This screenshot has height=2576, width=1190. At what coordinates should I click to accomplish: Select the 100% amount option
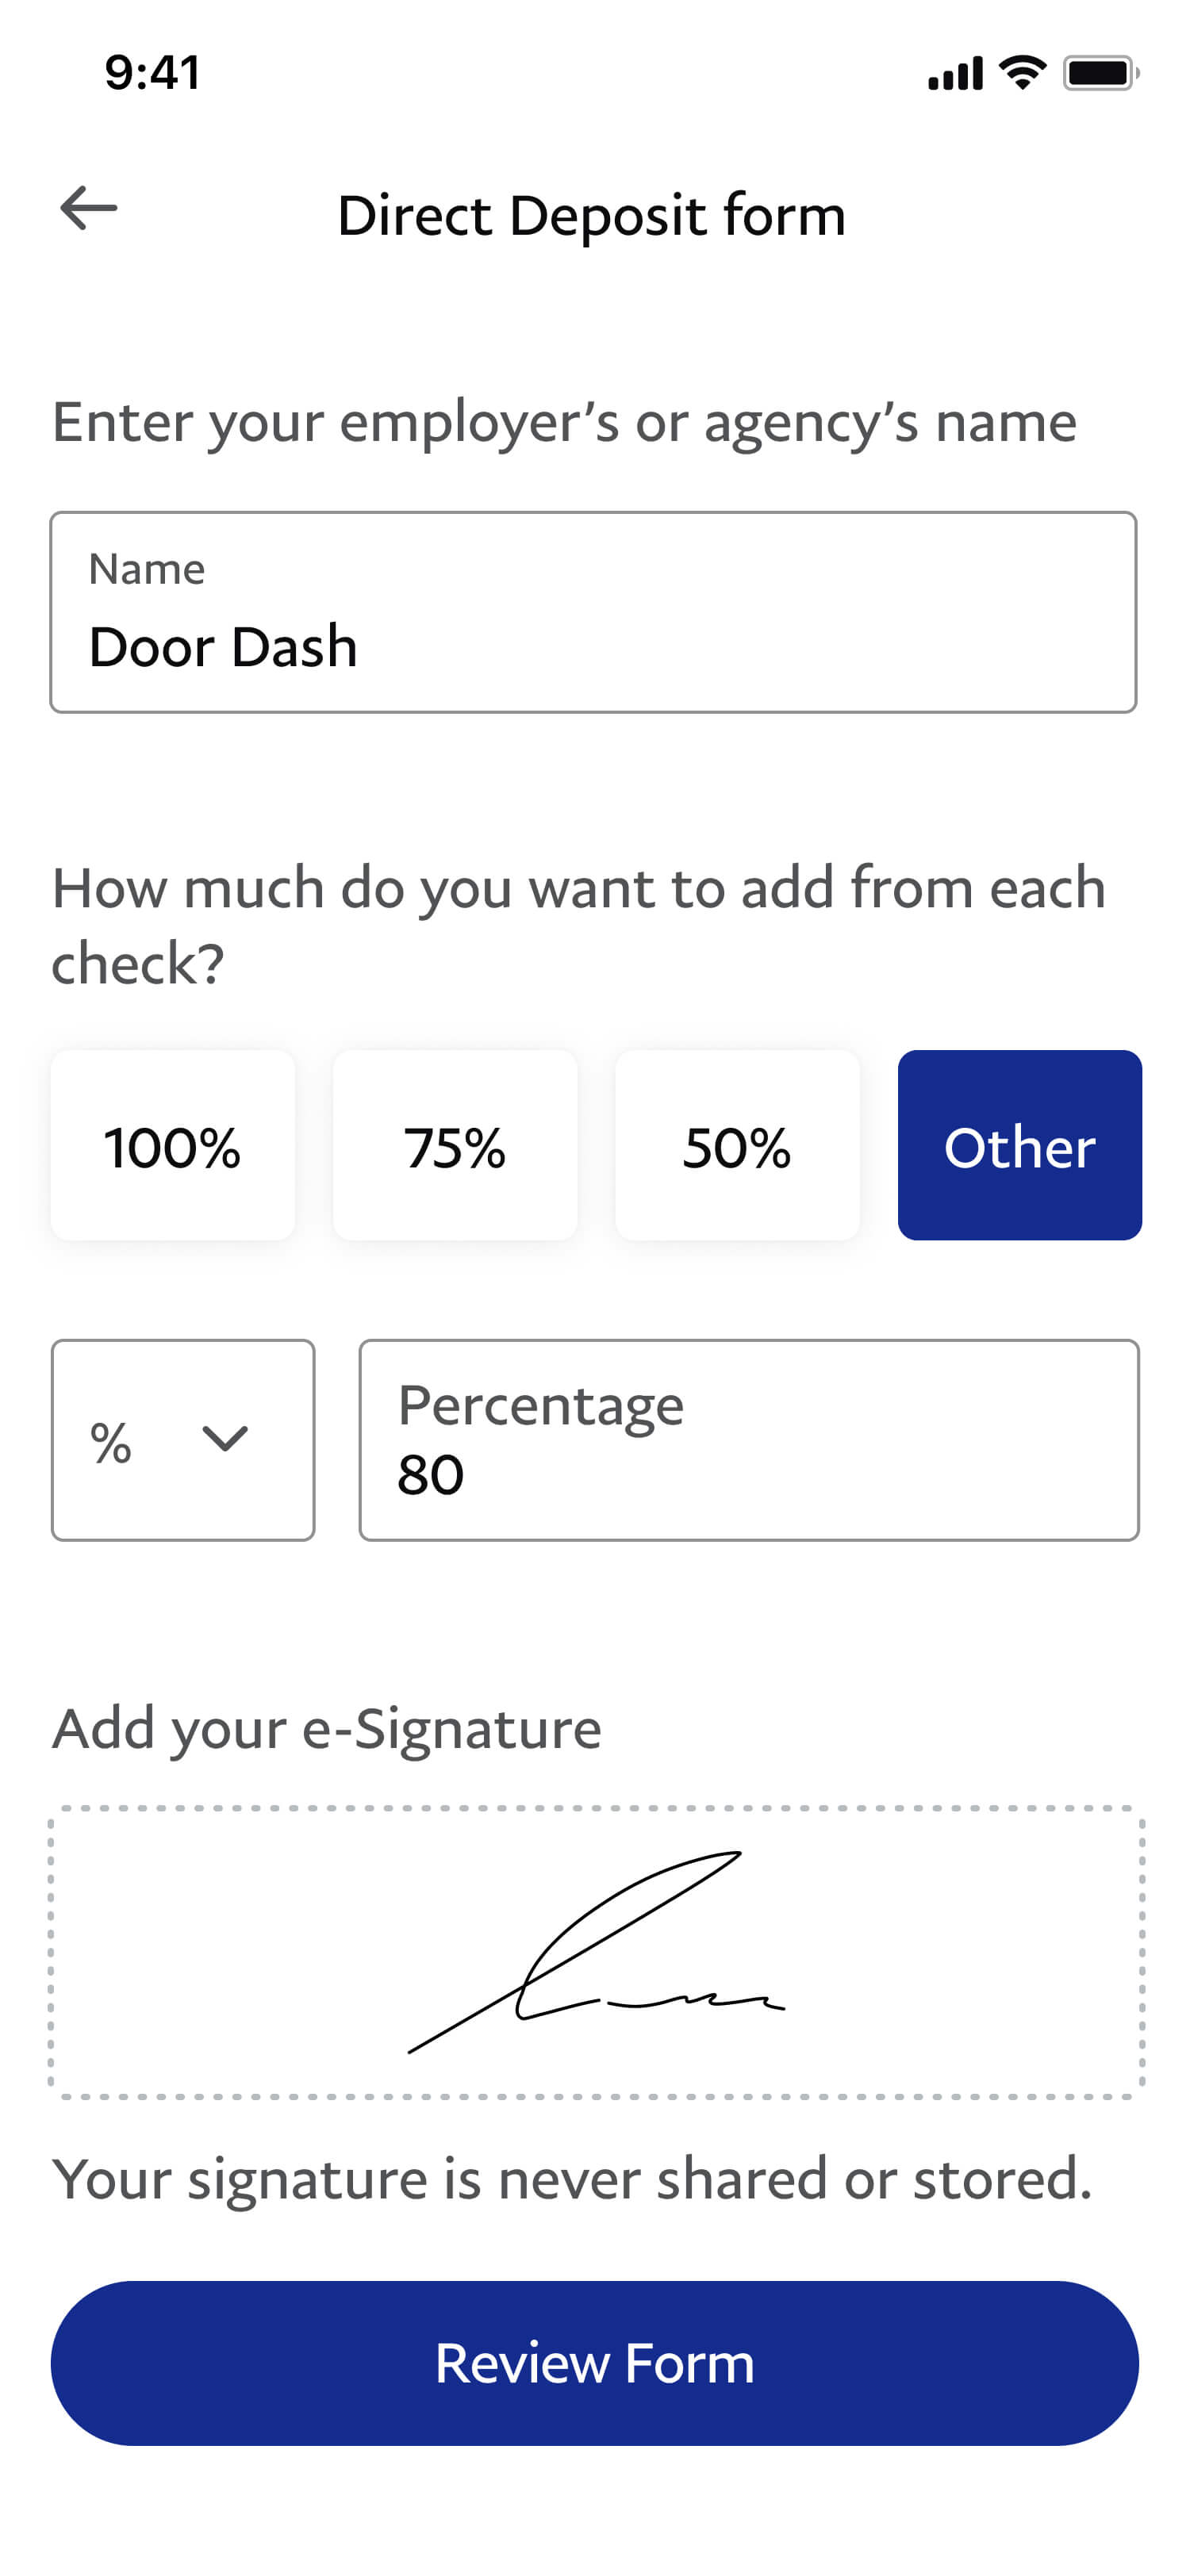[x=173, y=1145]
